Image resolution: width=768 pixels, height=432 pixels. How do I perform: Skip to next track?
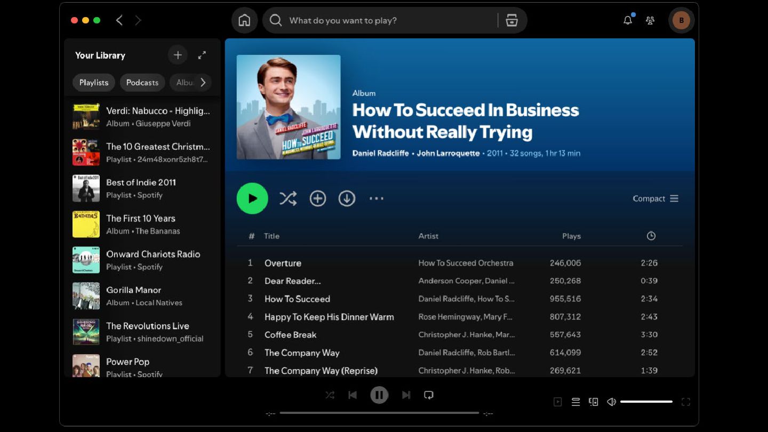tap(406, 395)
